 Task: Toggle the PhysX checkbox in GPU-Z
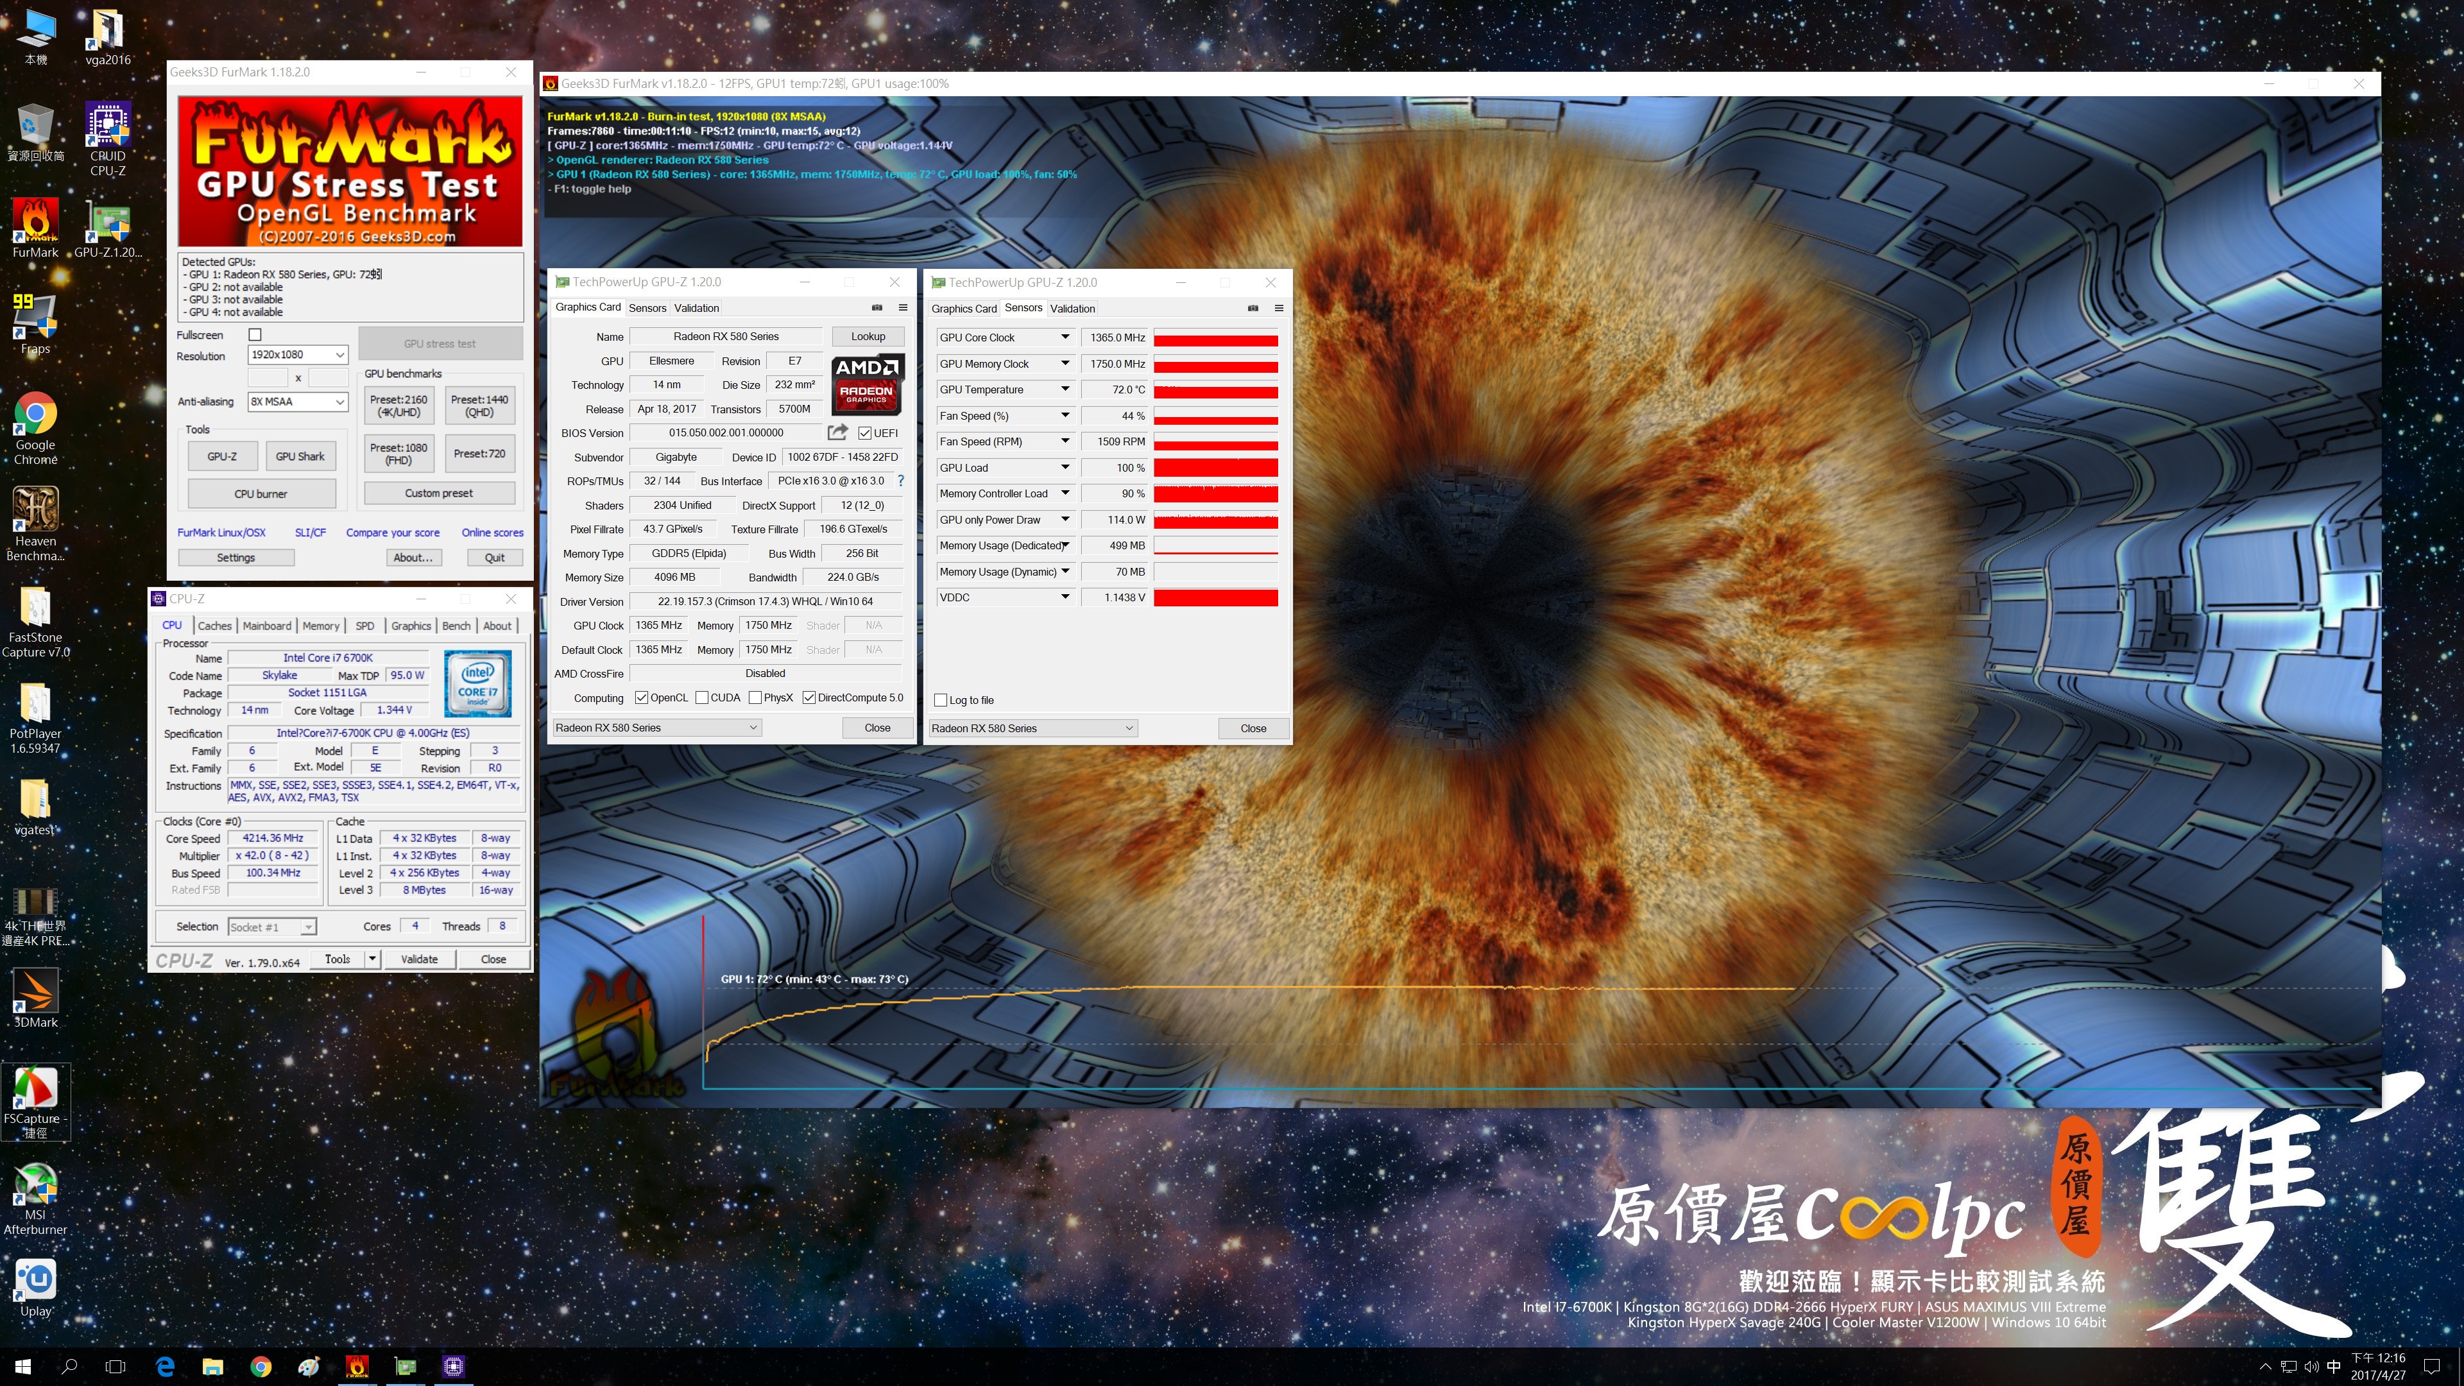tap(755, 697)
